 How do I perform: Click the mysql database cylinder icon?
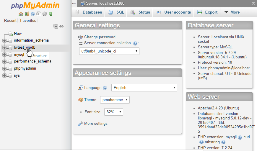click(10, 55)
